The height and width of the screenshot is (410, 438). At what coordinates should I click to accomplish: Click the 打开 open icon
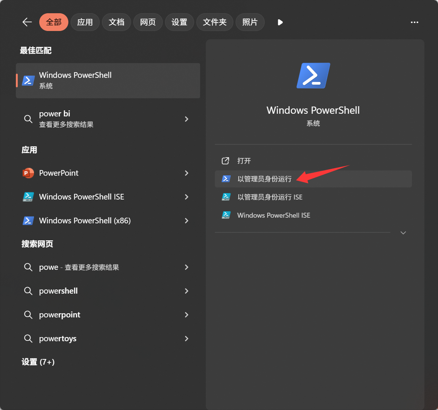coord(225,161)
